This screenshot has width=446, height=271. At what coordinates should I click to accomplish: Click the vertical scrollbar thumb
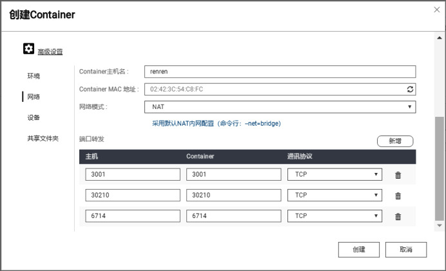pyautogui.click(x=440, y=168)
